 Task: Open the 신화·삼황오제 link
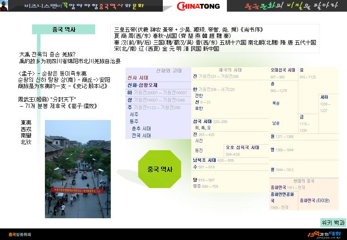[142, 85]
